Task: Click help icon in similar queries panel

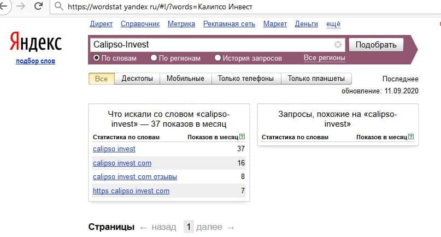Action: click(411, 137)
